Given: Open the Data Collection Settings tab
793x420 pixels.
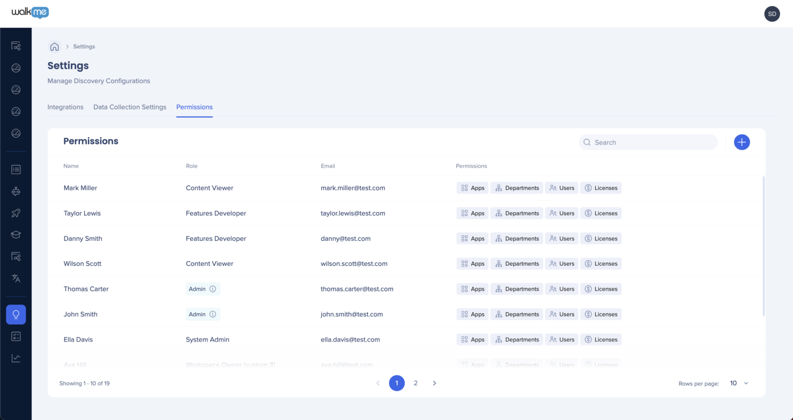Looking at the screenshot, I should click(130, 107).
